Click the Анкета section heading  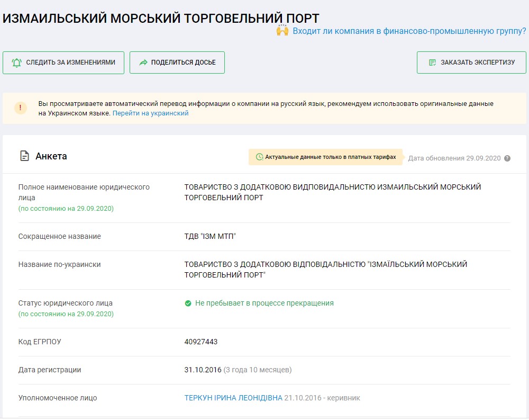[x=51, y=156]
